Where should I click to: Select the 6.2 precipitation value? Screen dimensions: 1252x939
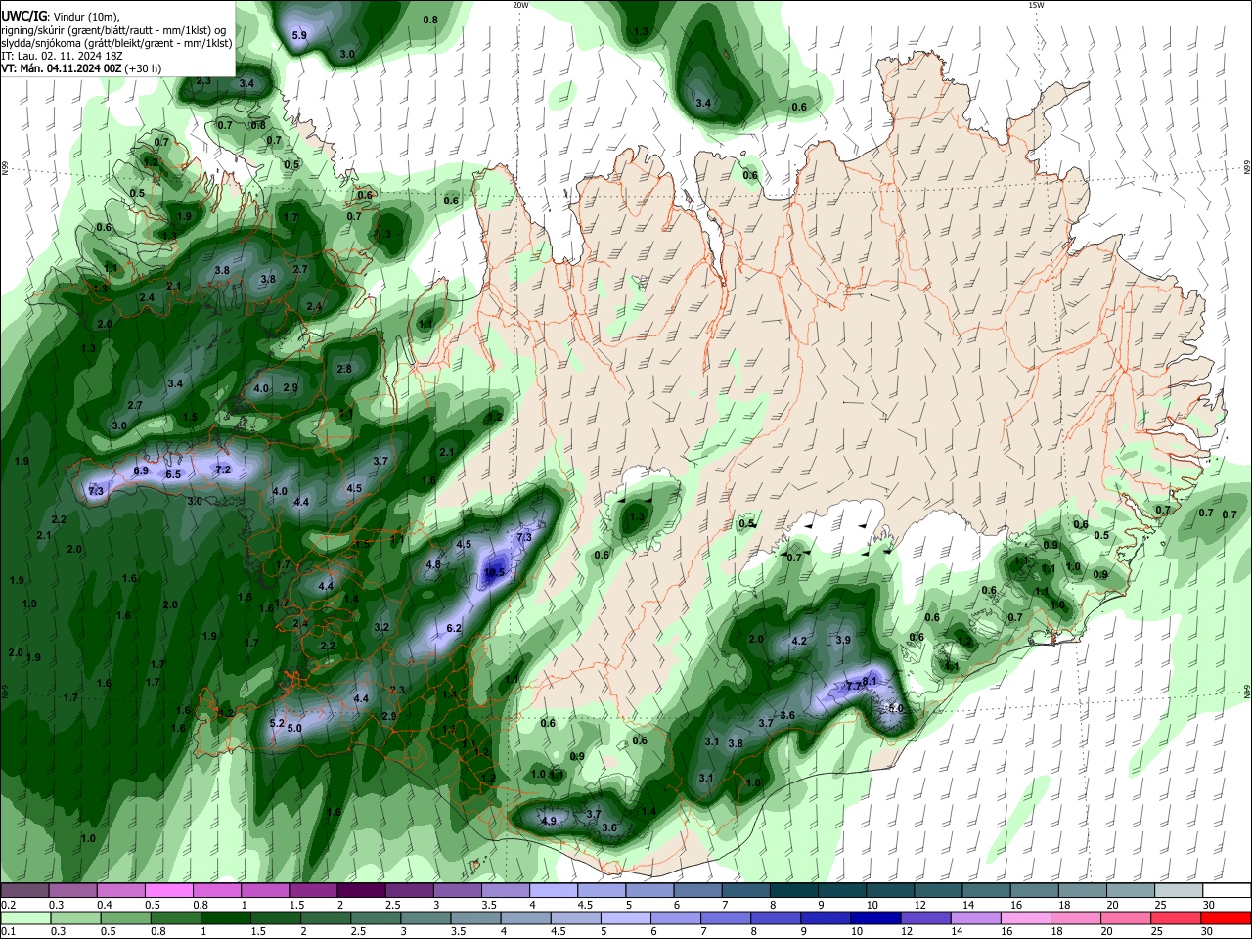(454, 628)
